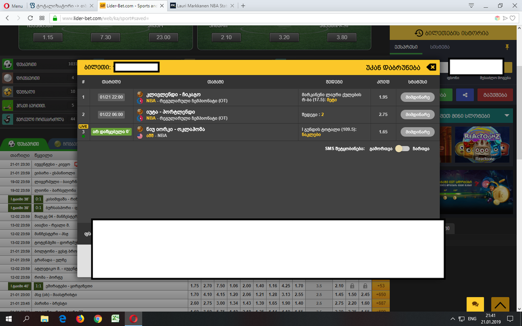522x326 pixels.
Task: Open Excel from the taskbar
Action: (116, 319)
